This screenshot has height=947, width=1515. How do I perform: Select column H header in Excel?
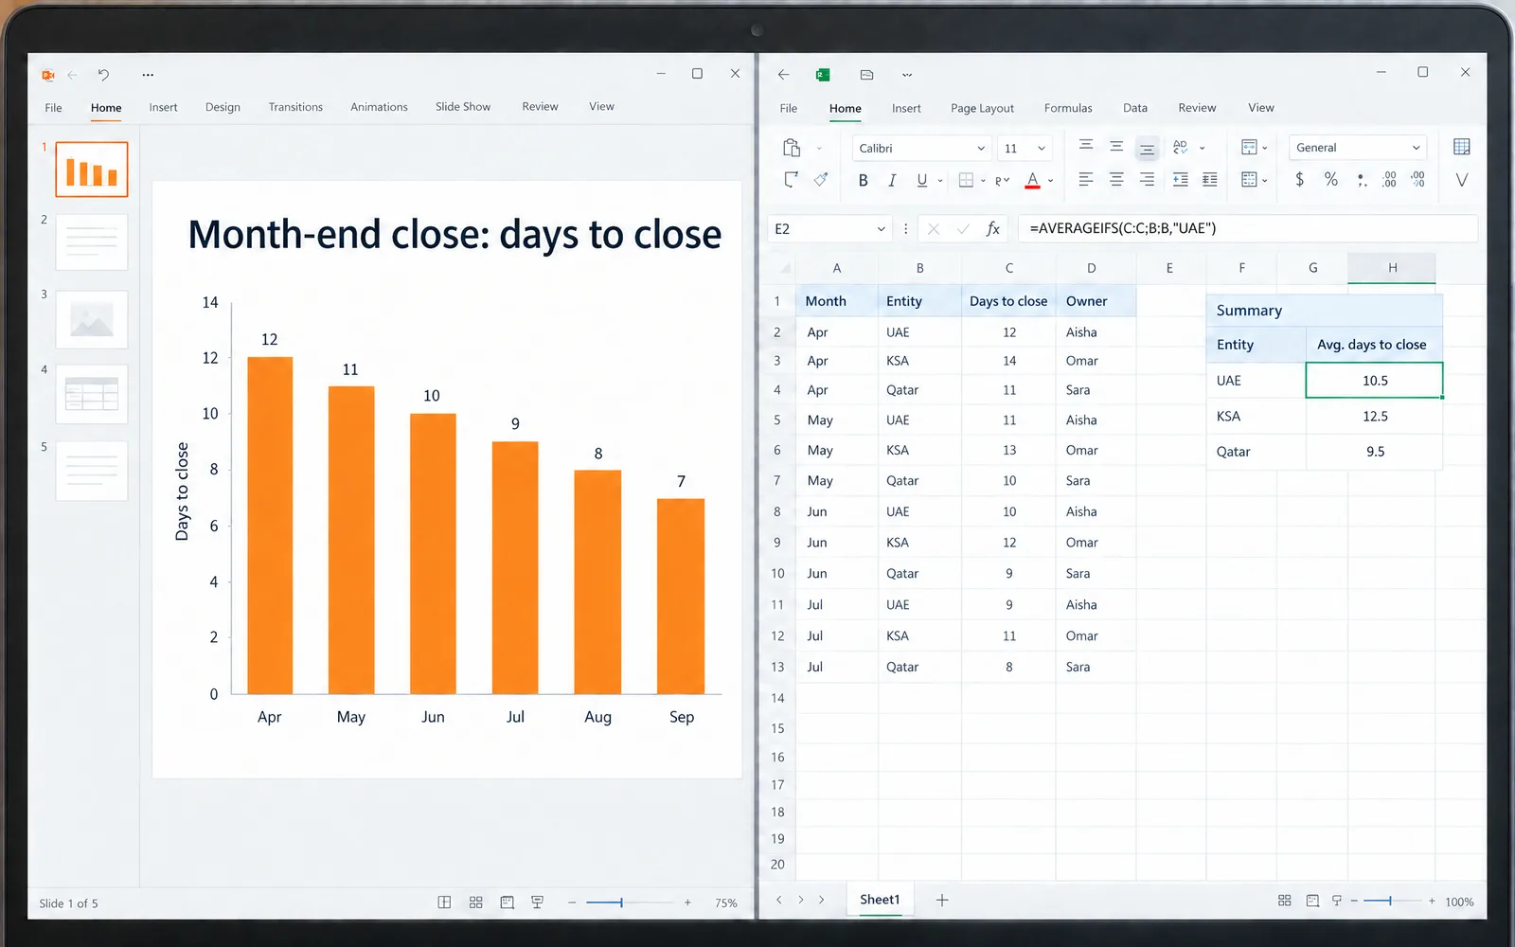point(1392,268)
